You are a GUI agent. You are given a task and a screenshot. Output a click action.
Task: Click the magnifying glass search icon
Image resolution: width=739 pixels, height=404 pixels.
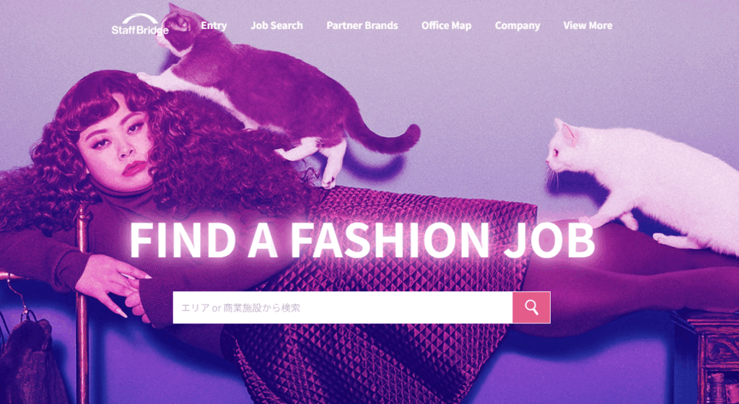[x=531, y=307]
